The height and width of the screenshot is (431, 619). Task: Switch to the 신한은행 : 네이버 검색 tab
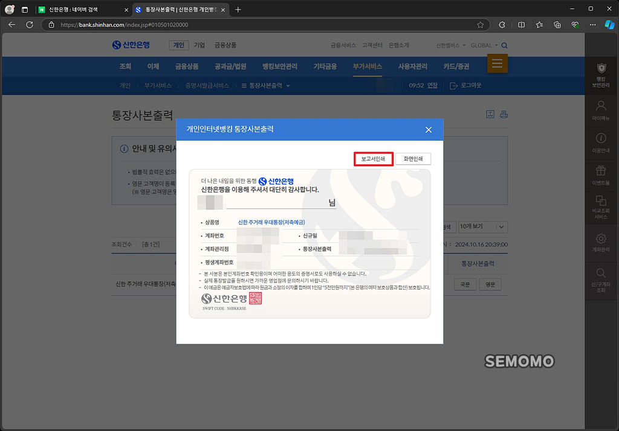[83, 10]
